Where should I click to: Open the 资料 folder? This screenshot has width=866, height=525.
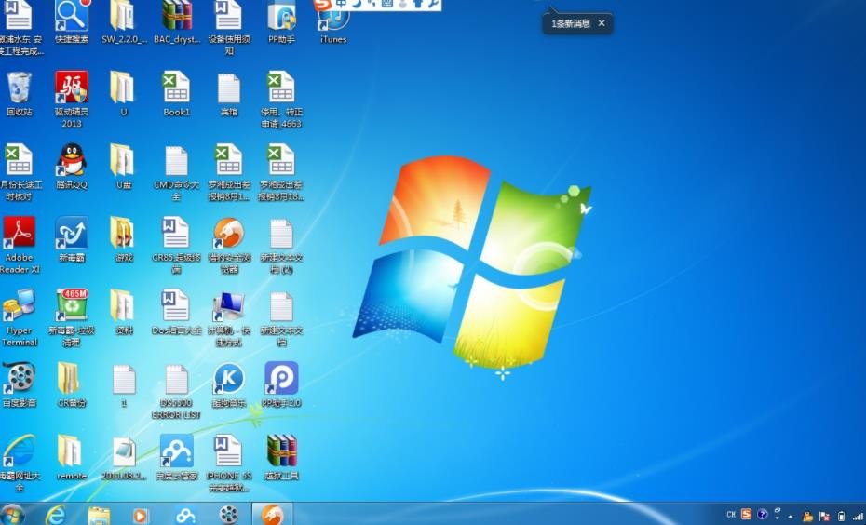123,313
